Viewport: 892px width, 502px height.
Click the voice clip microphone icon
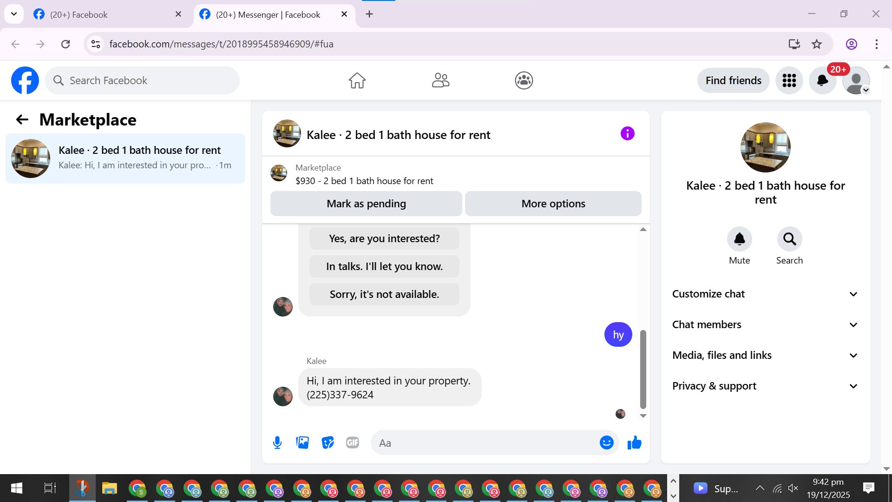point(277,443)
